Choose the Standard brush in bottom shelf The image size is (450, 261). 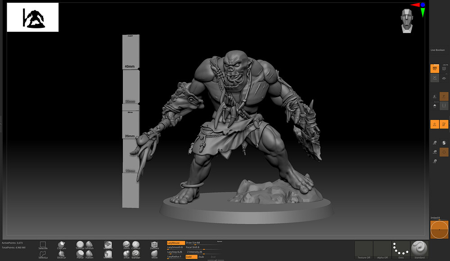tap(136, 254)
